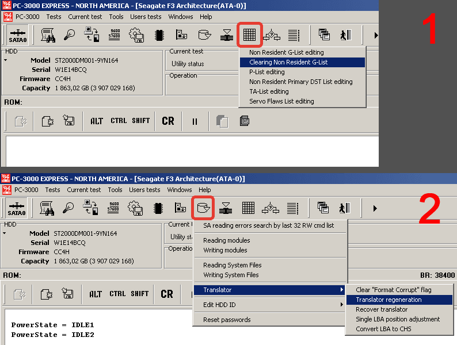Choose Non Resident Primary DST List editing
457x345 pixels.
pyautogui.click(x=302, y=82)
